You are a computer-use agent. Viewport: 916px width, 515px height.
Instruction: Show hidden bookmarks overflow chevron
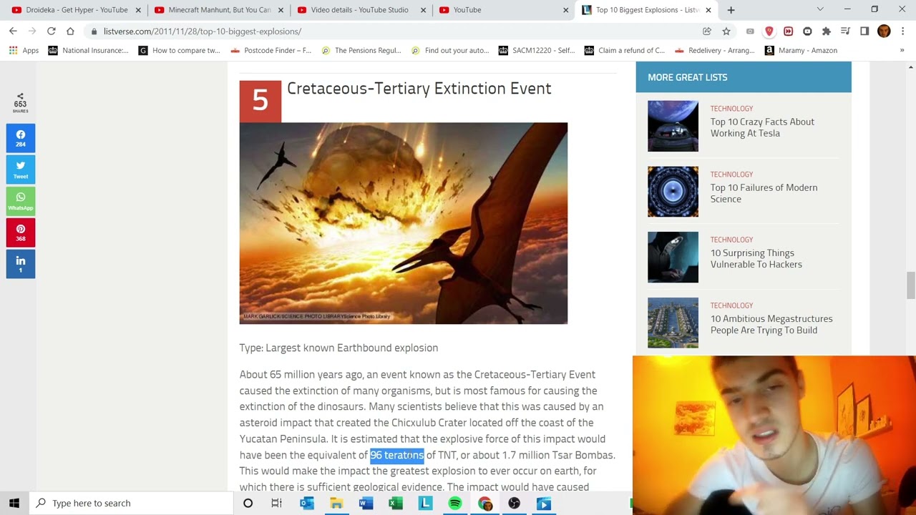click(x=902, y=51)
